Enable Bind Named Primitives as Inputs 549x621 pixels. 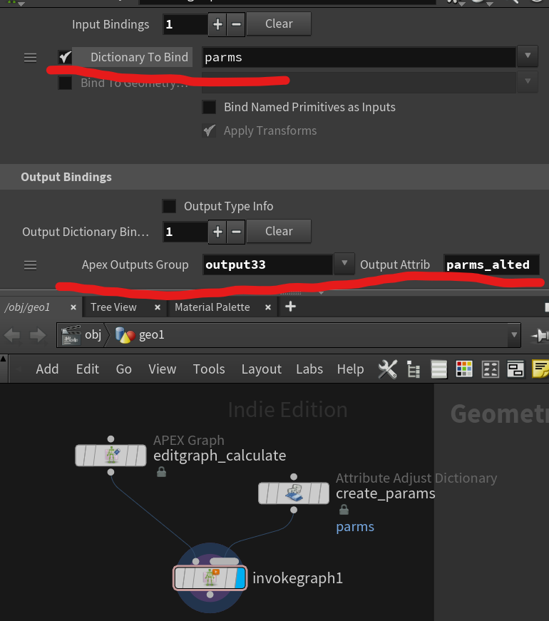209,107
